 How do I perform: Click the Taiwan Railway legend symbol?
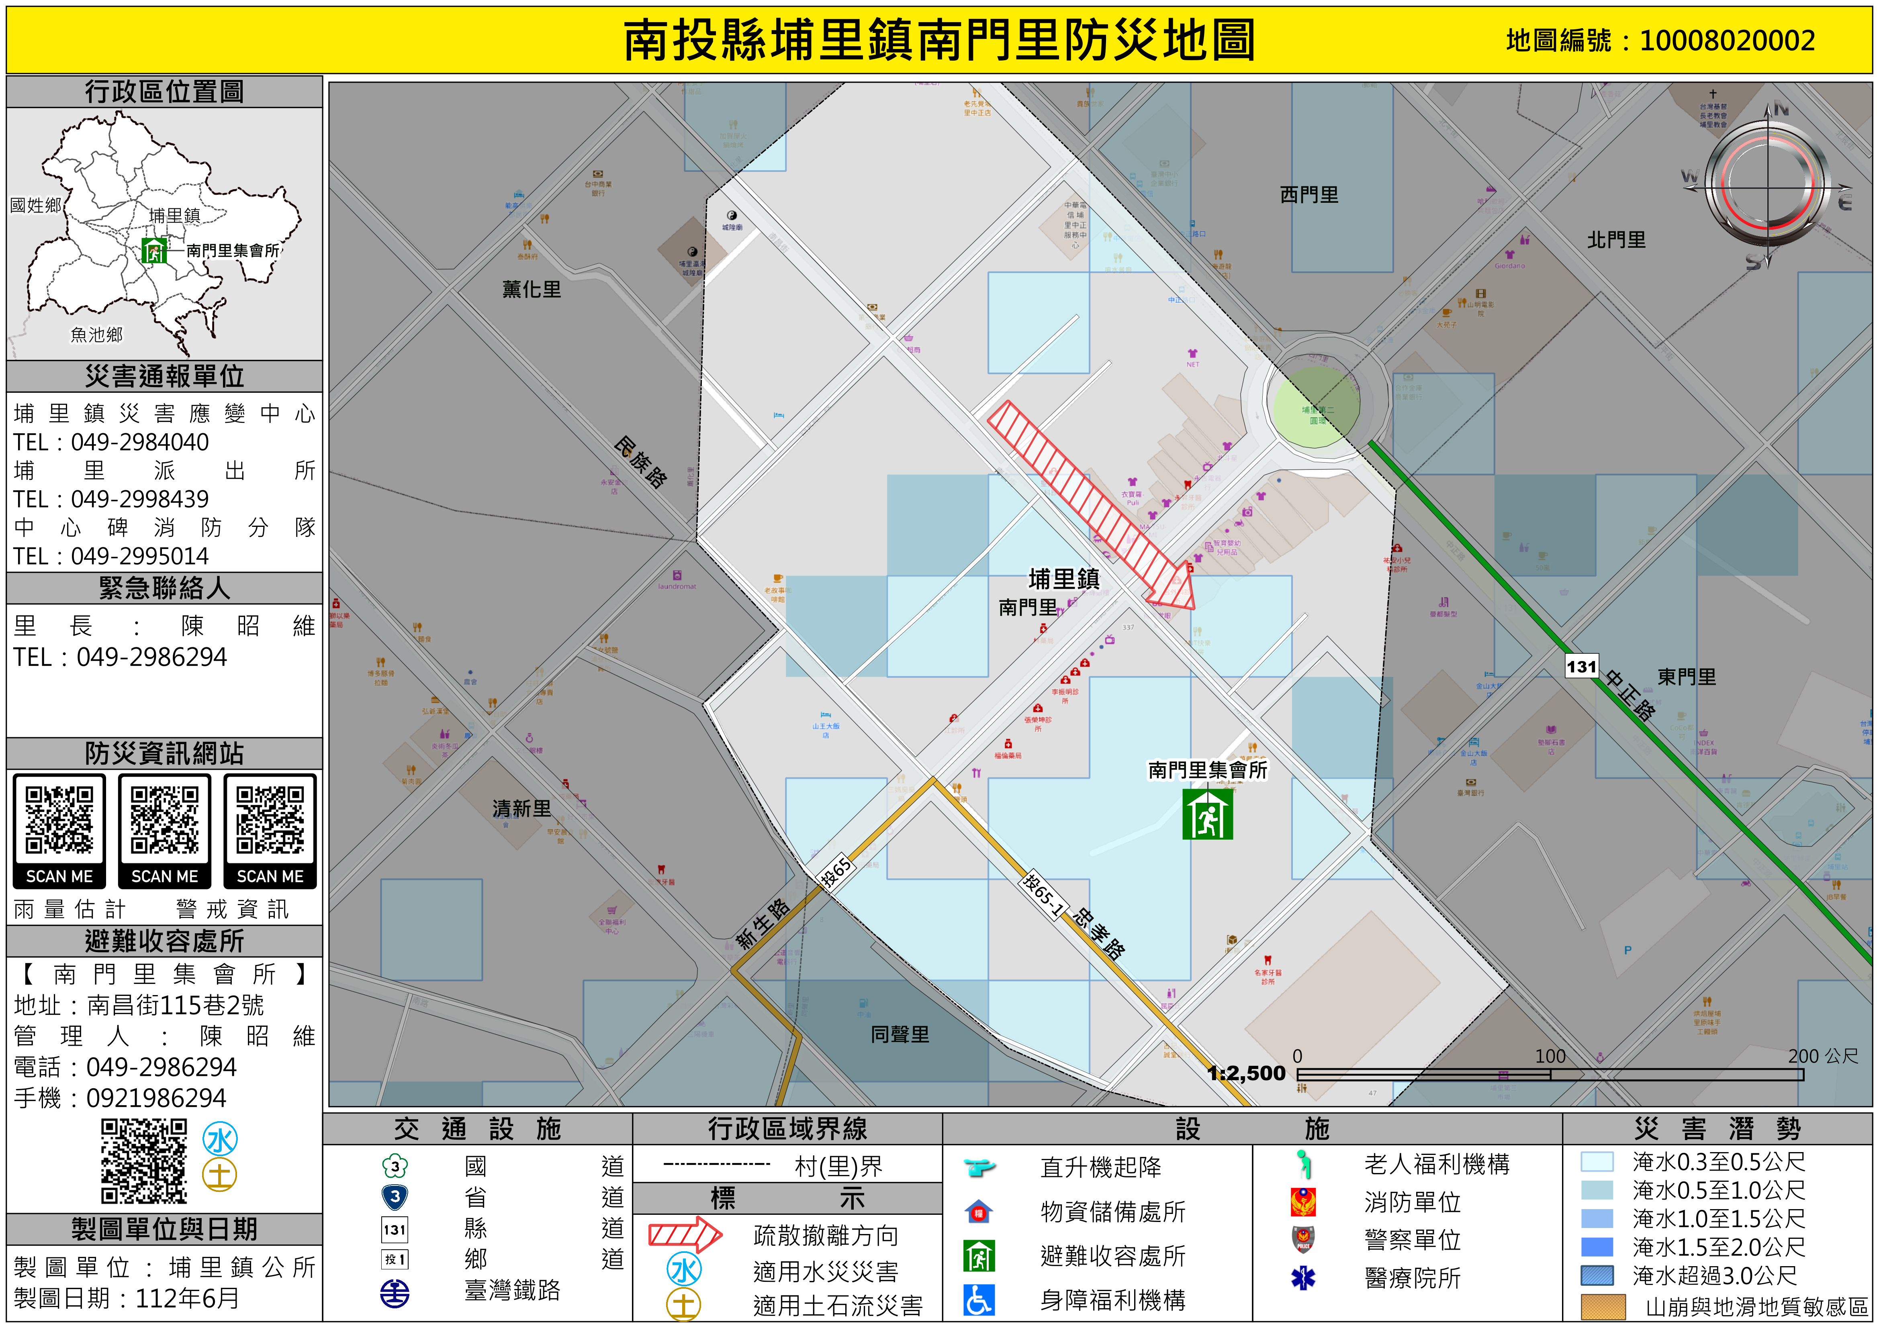coord(395,1293)
